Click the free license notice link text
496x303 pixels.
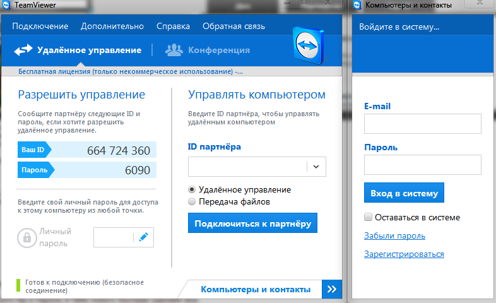[131, 71]
